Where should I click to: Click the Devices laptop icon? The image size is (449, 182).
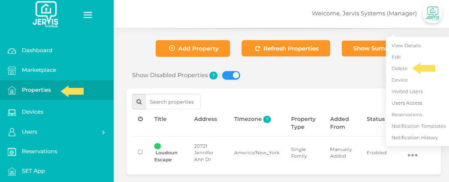point(12,112)
